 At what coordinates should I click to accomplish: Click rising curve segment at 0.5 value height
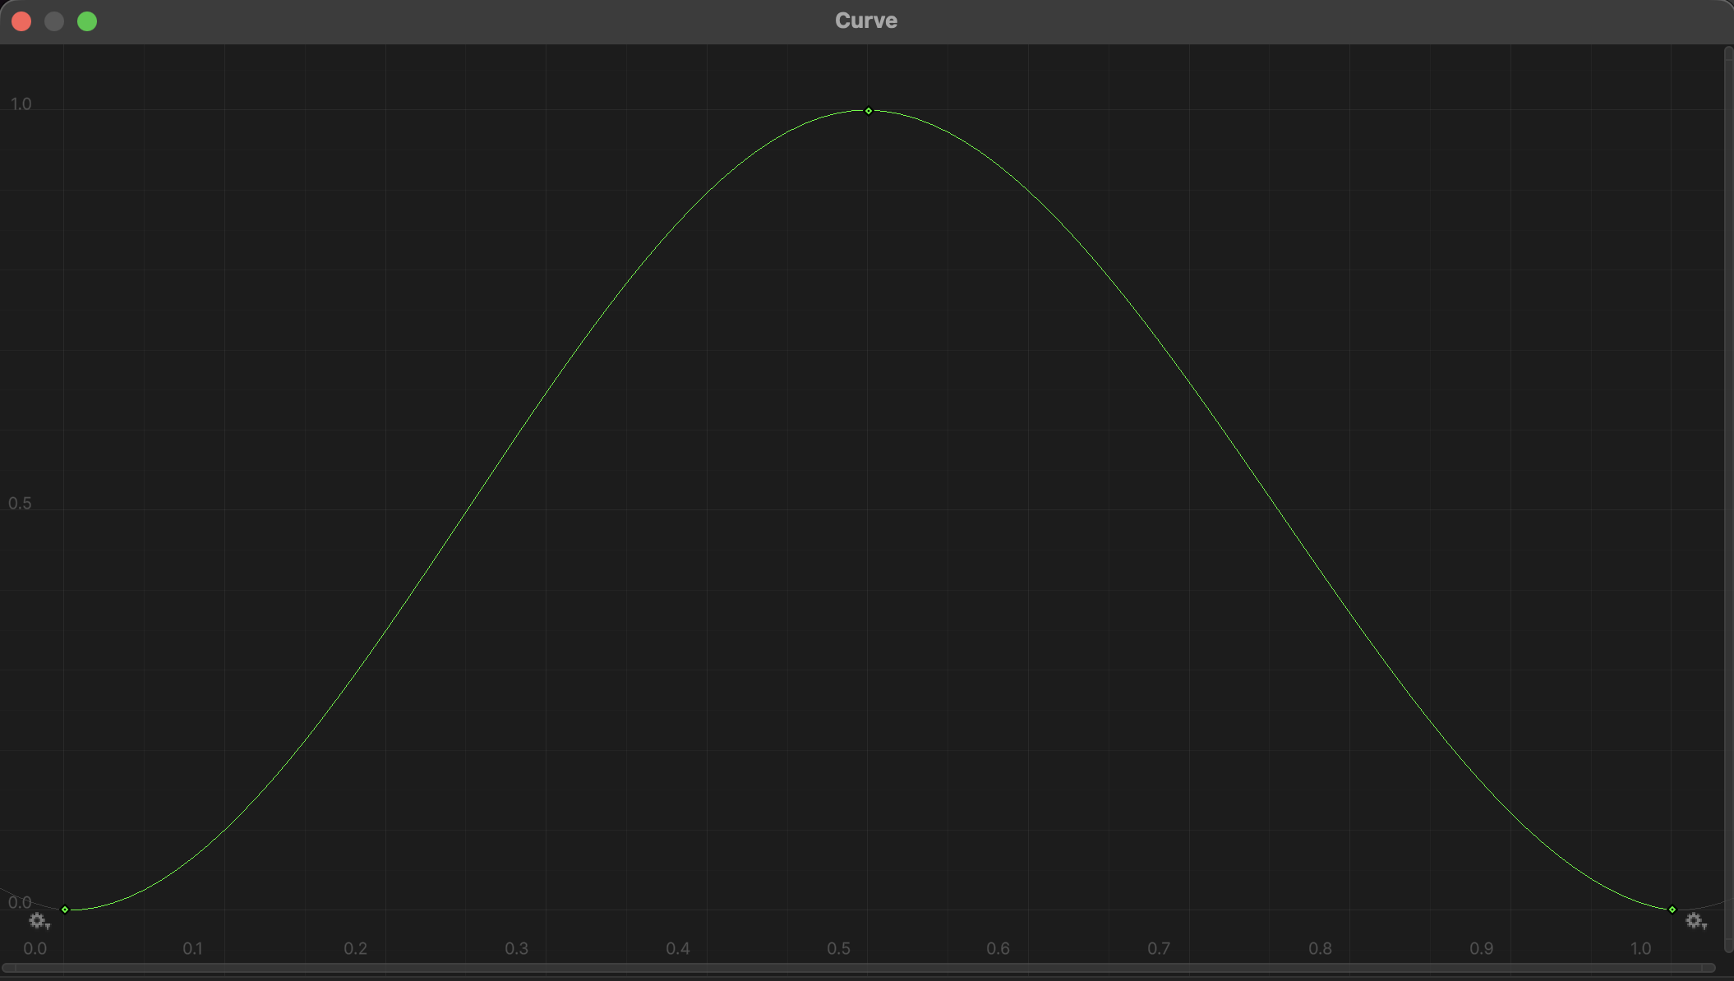click(467, 510)
